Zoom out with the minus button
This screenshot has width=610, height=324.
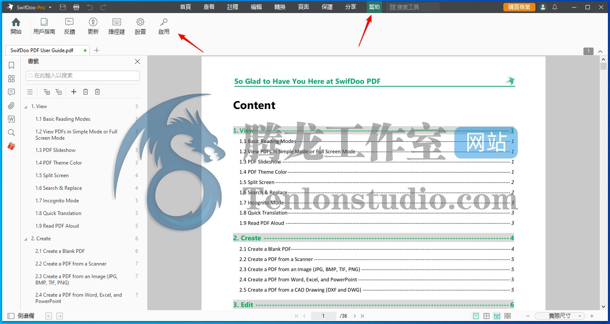click(x=527, y=316)
